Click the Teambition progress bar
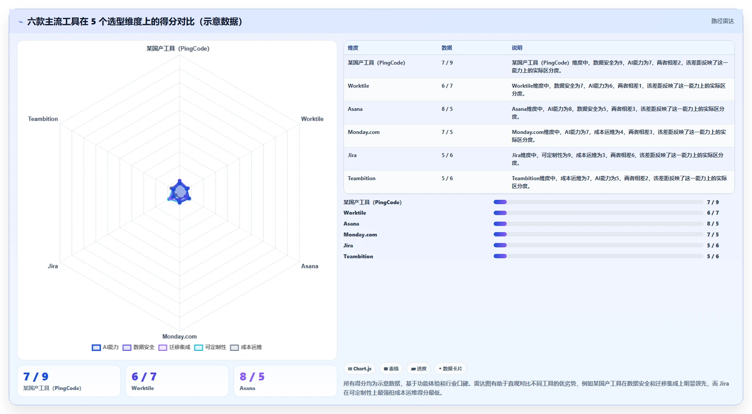 click(598, 256)
